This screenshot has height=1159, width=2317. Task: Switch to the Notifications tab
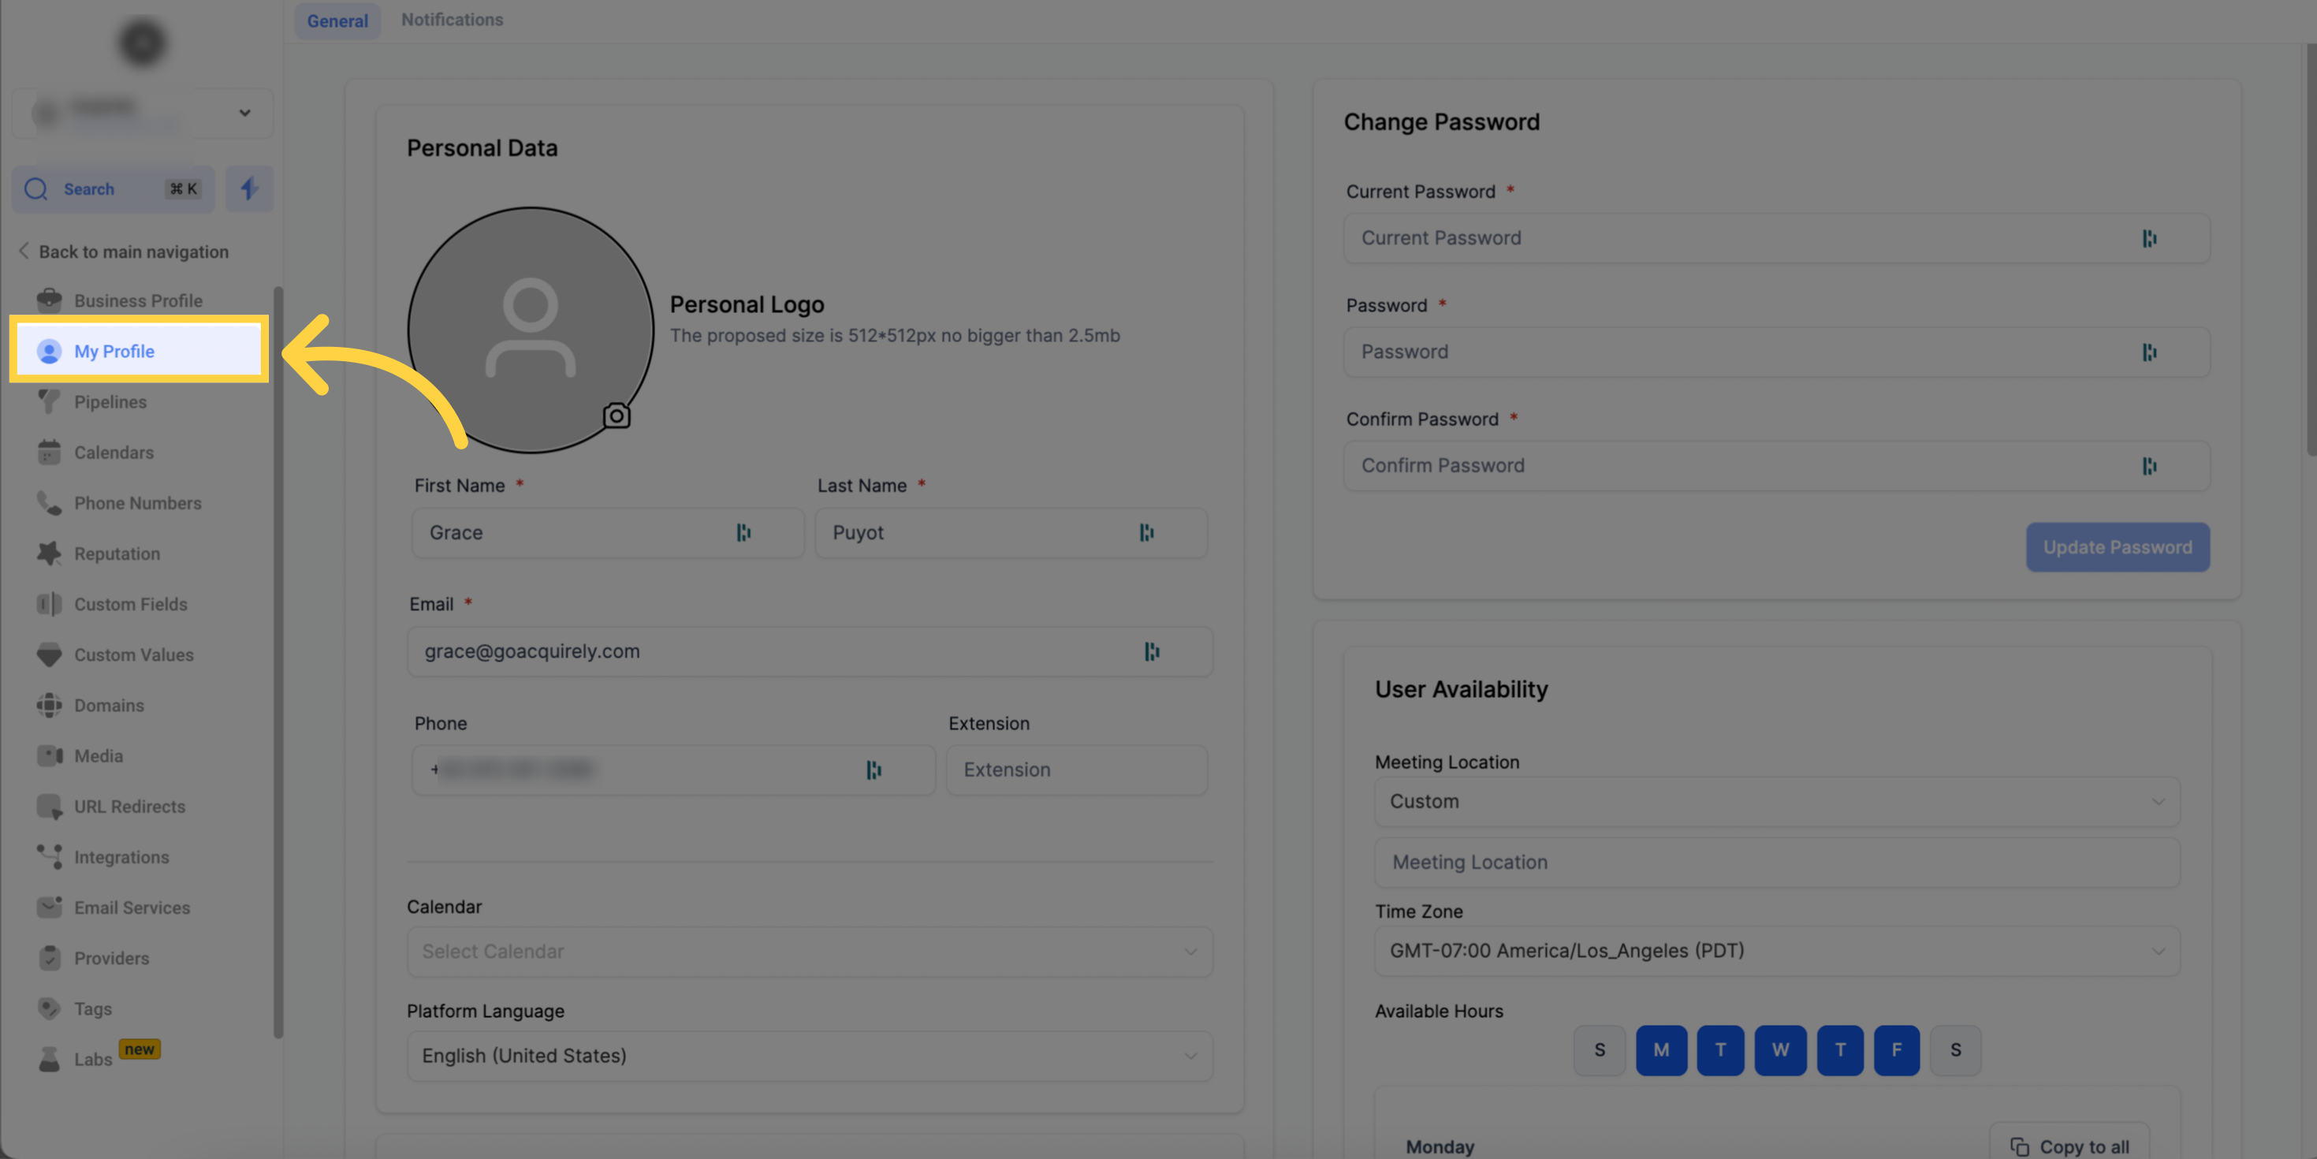coord(453,20)
